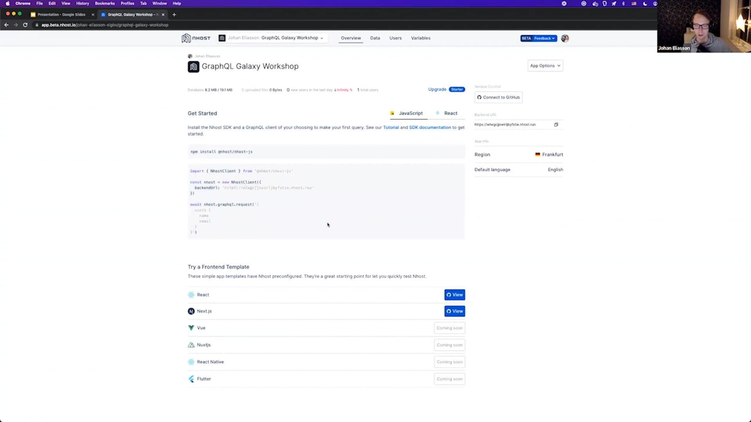
Task: Click Connect to GitHub button
Action: pyautogui.click(x=498, y=97)
